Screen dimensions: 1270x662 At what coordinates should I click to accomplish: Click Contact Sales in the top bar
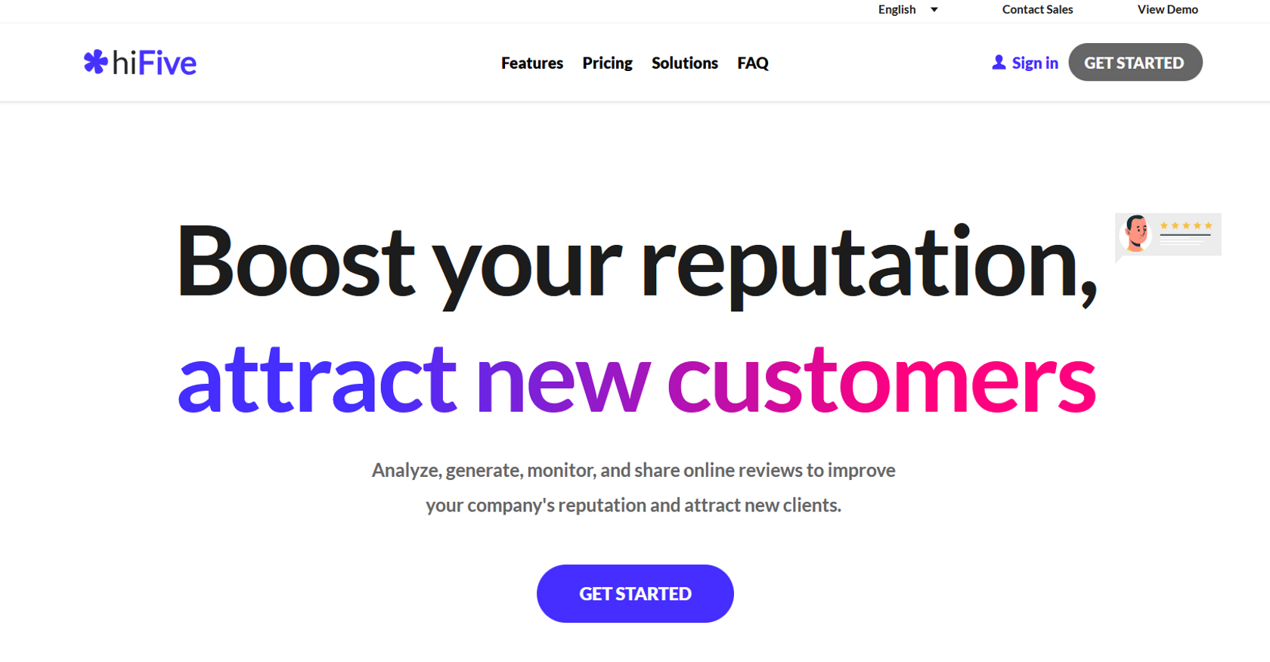point(1037,9)
